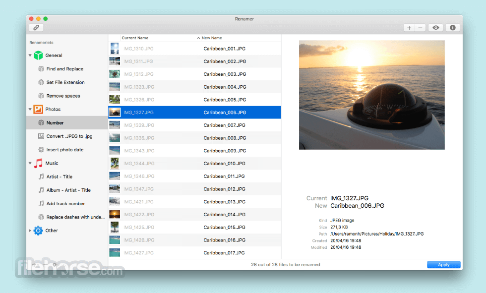The height and width of the screenshot is (293, 486).
Task: Toggle the preview eye button
Action: pos(436,28)
